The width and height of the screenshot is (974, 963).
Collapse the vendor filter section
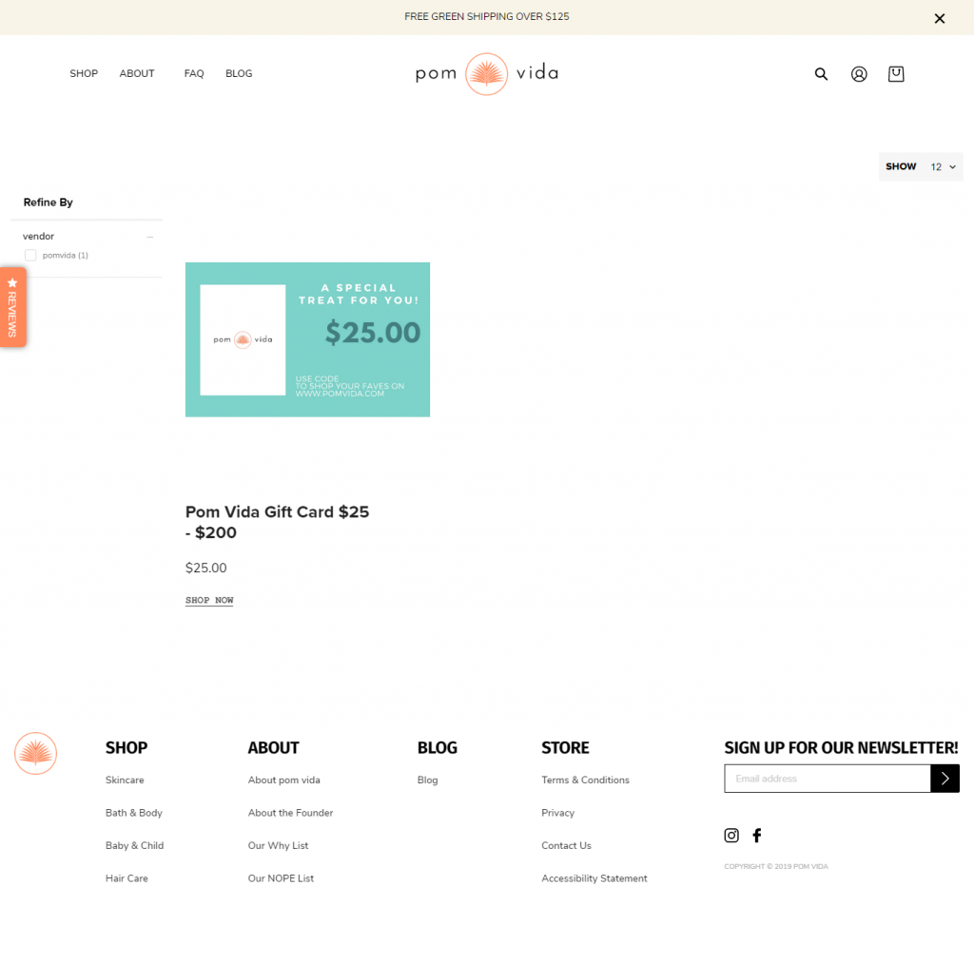pyautogui.click(x=149, y=236)
